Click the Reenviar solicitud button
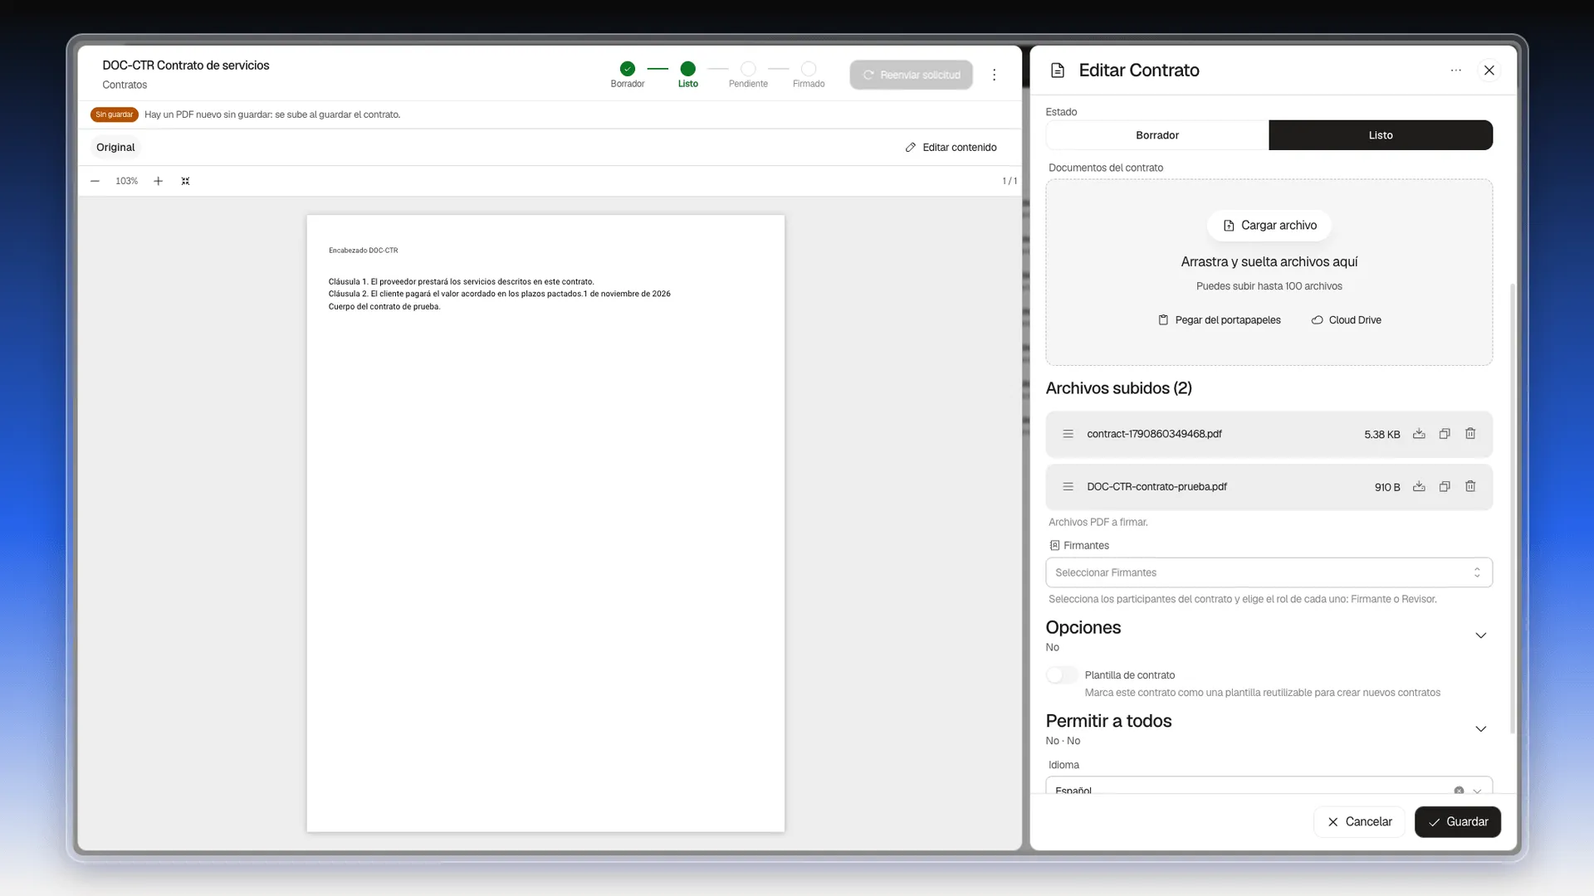 click(x=911, y=75)
